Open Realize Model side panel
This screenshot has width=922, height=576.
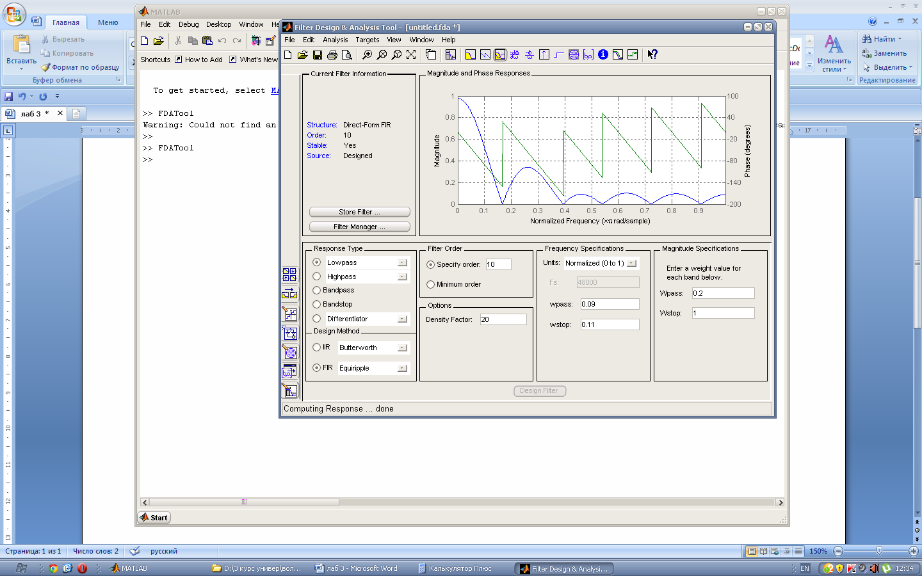tap(289, 333)
